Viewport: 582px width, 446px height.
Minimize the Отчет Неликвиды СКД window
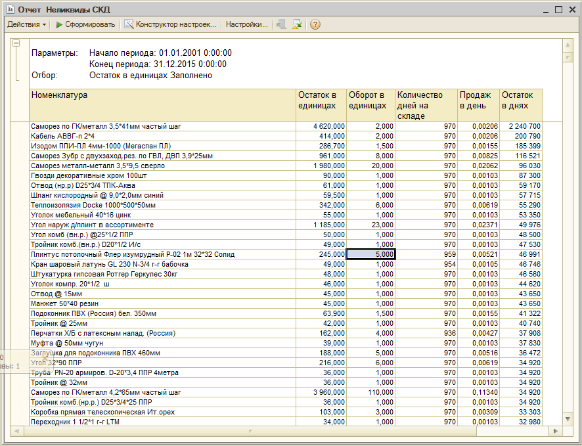[546, 11]
